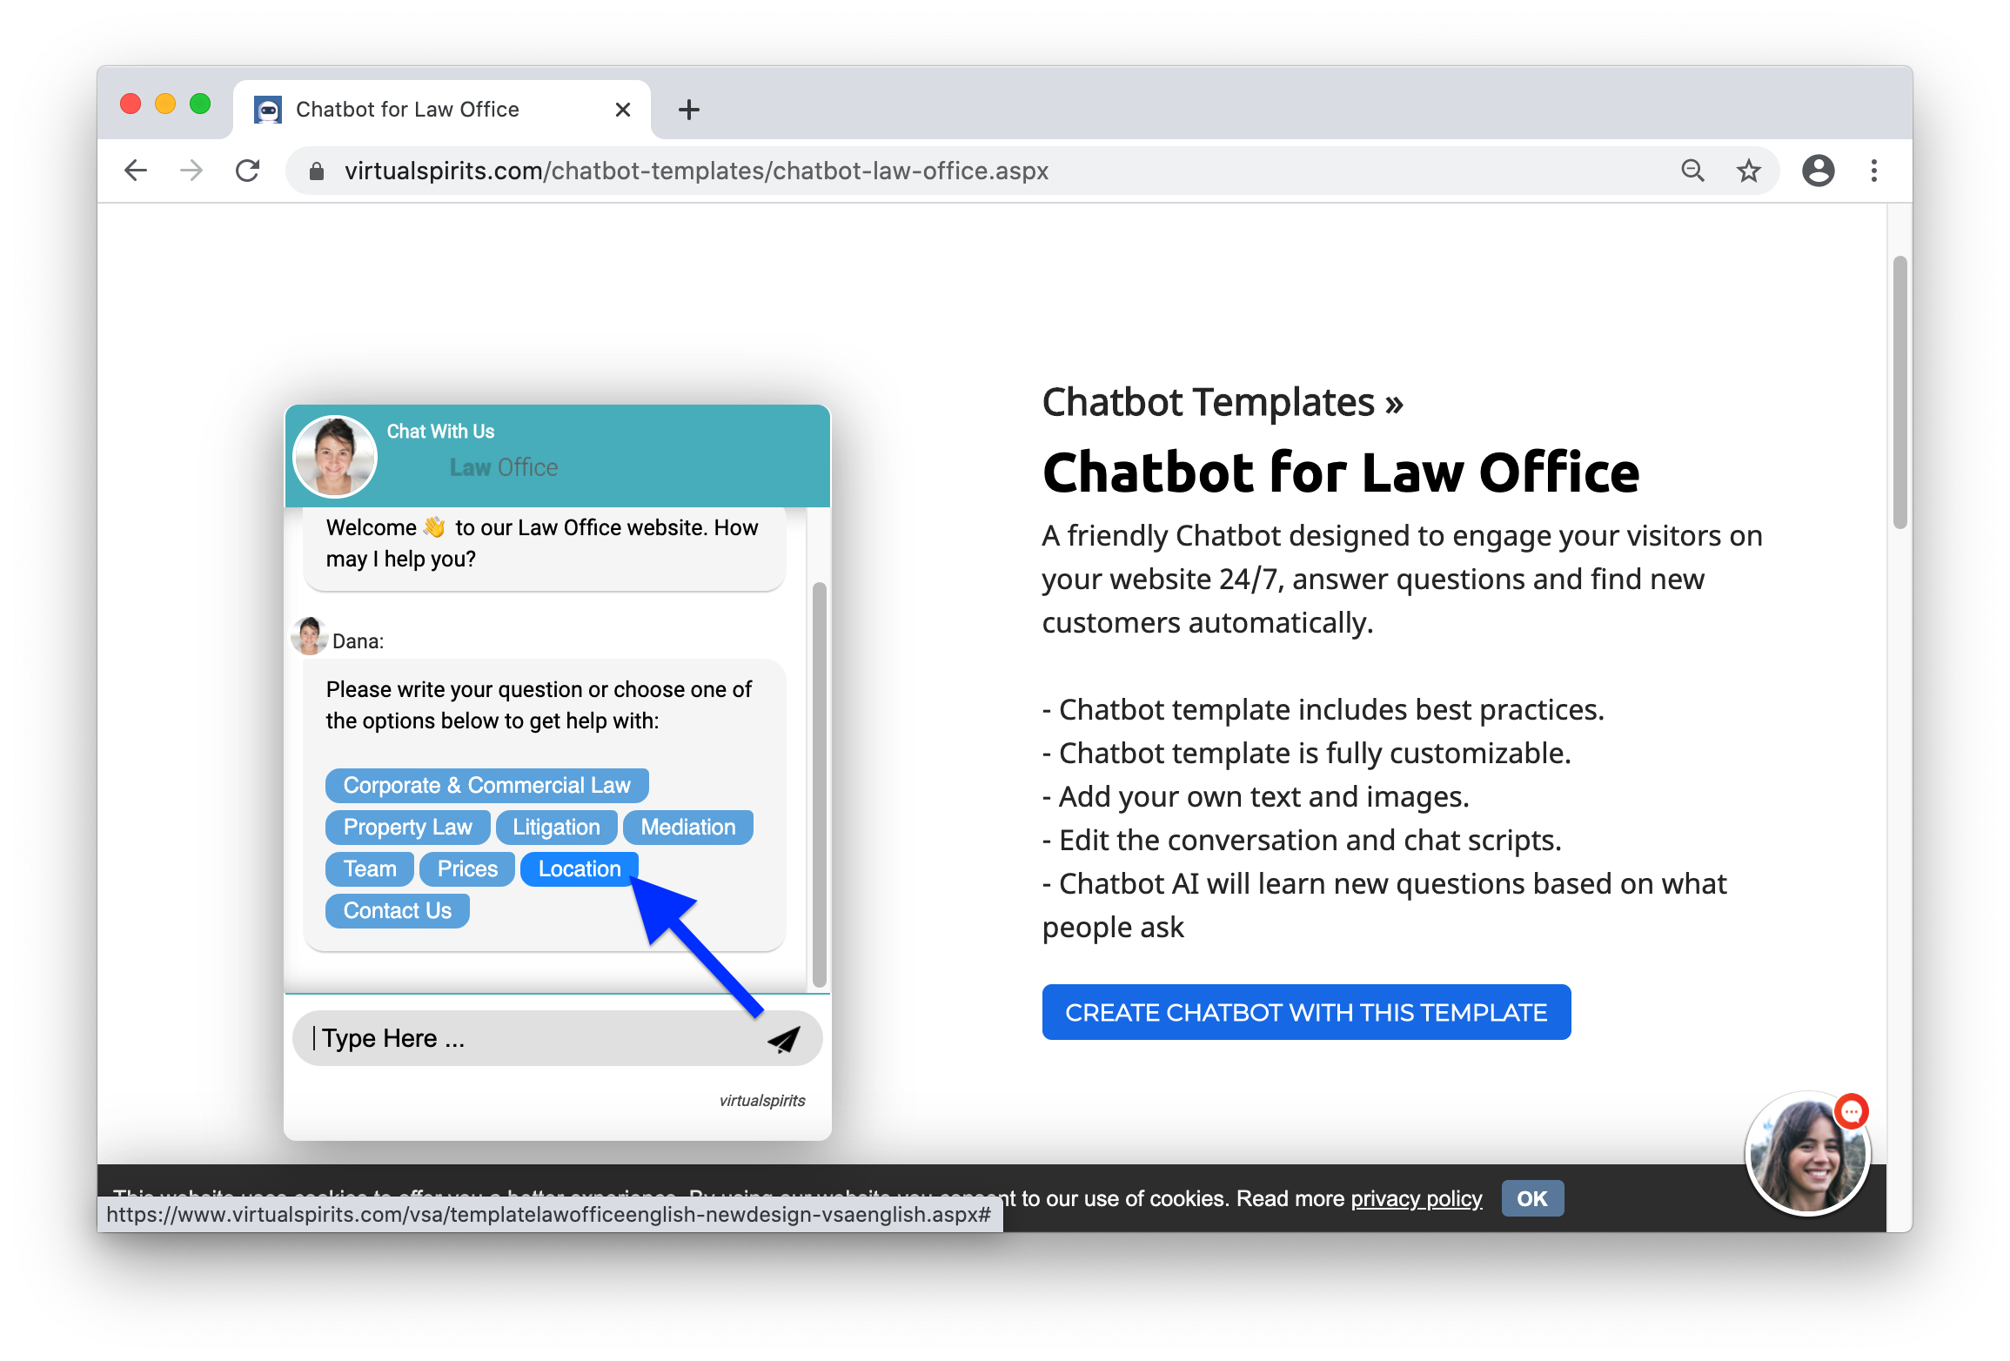This screenshot has height=1361, width=2010.
Task: Click the OK button in cookie consent bar
Action: [x=1531, y=1198]
